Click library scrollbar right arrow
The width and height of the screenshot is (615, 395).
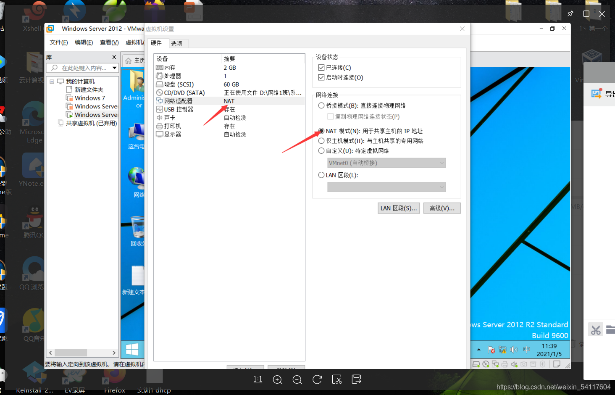click(114, 353)
